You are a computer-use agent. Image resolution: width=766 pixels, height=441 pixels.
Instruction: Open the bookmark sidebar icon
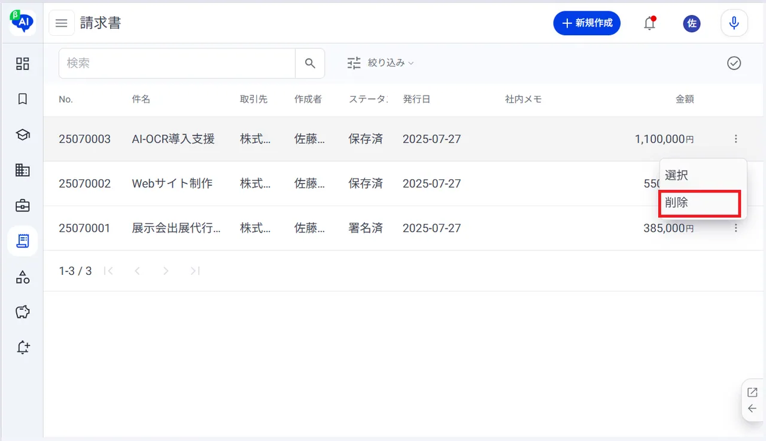pos(23,99)
